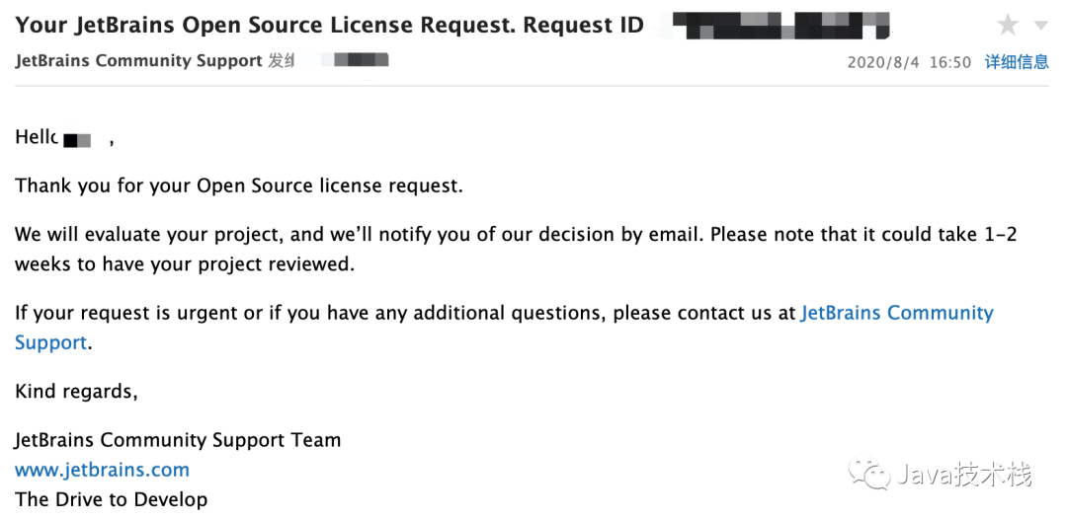Click the 发给 label after the sender

(282, 61)
